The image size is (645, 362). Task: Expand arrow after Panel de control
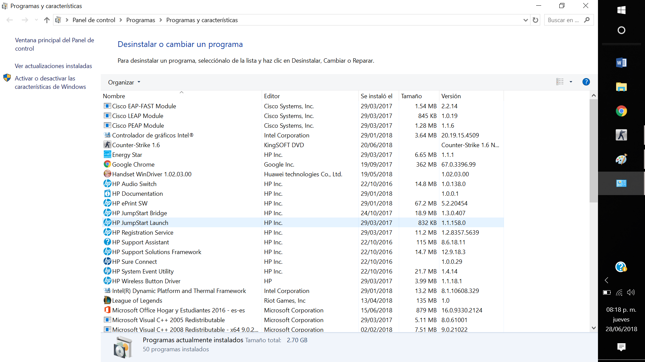point(121,20)
